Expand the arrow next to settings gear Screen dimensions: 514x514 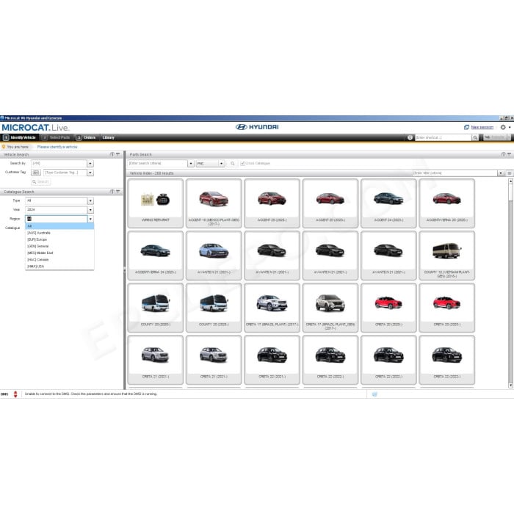pos(510,128)
